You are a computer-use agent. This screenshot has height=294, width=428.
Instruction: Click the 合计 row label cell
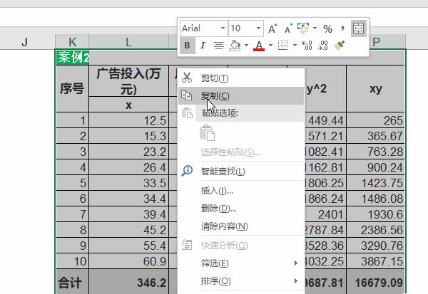[x=72, y=283]
